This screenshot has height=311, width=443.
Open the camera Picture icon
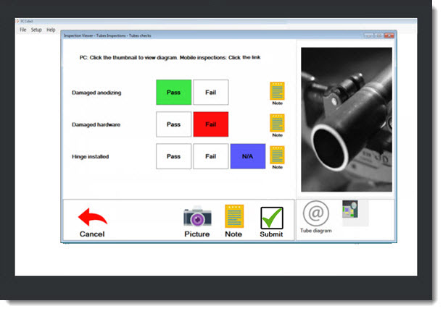click(x=196, y=217)
